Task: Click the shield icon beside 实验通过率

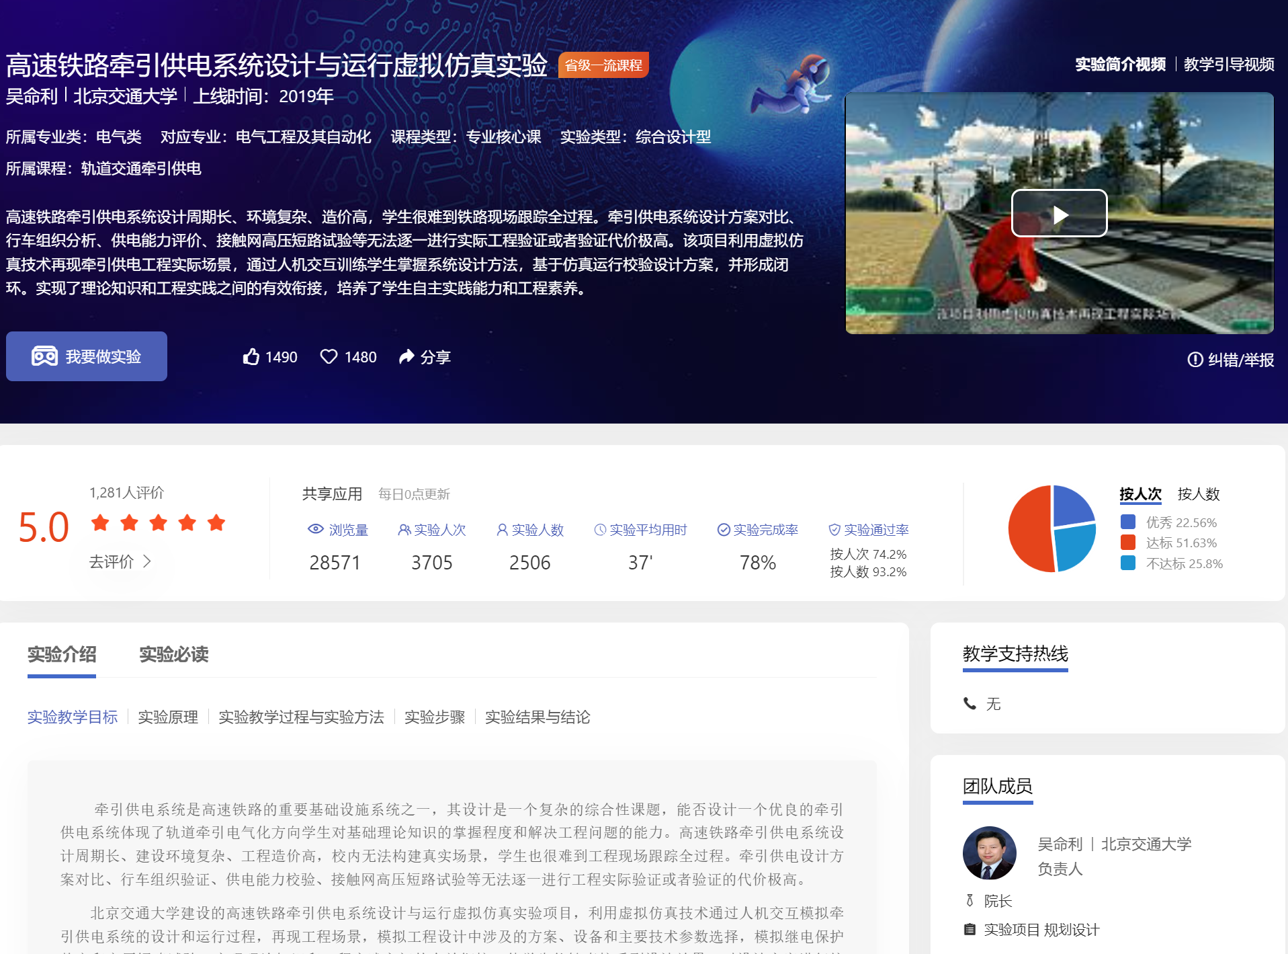Action: [834, 530]
